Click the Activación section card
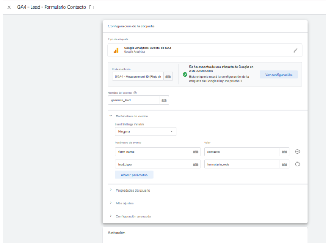The image size is (328, 243). [205, 234]
